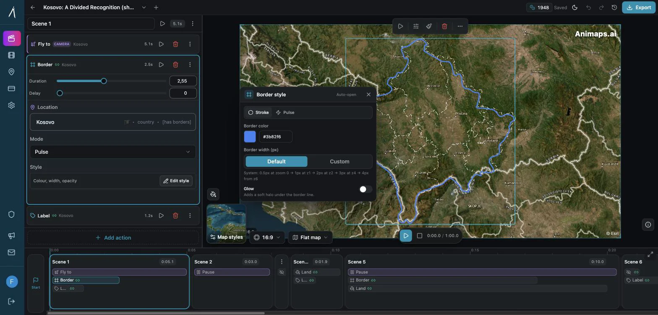This screenshot has height=315, width=658.
Task: Expand the Mode Pulse dropdown
Action: click(112, 152)
